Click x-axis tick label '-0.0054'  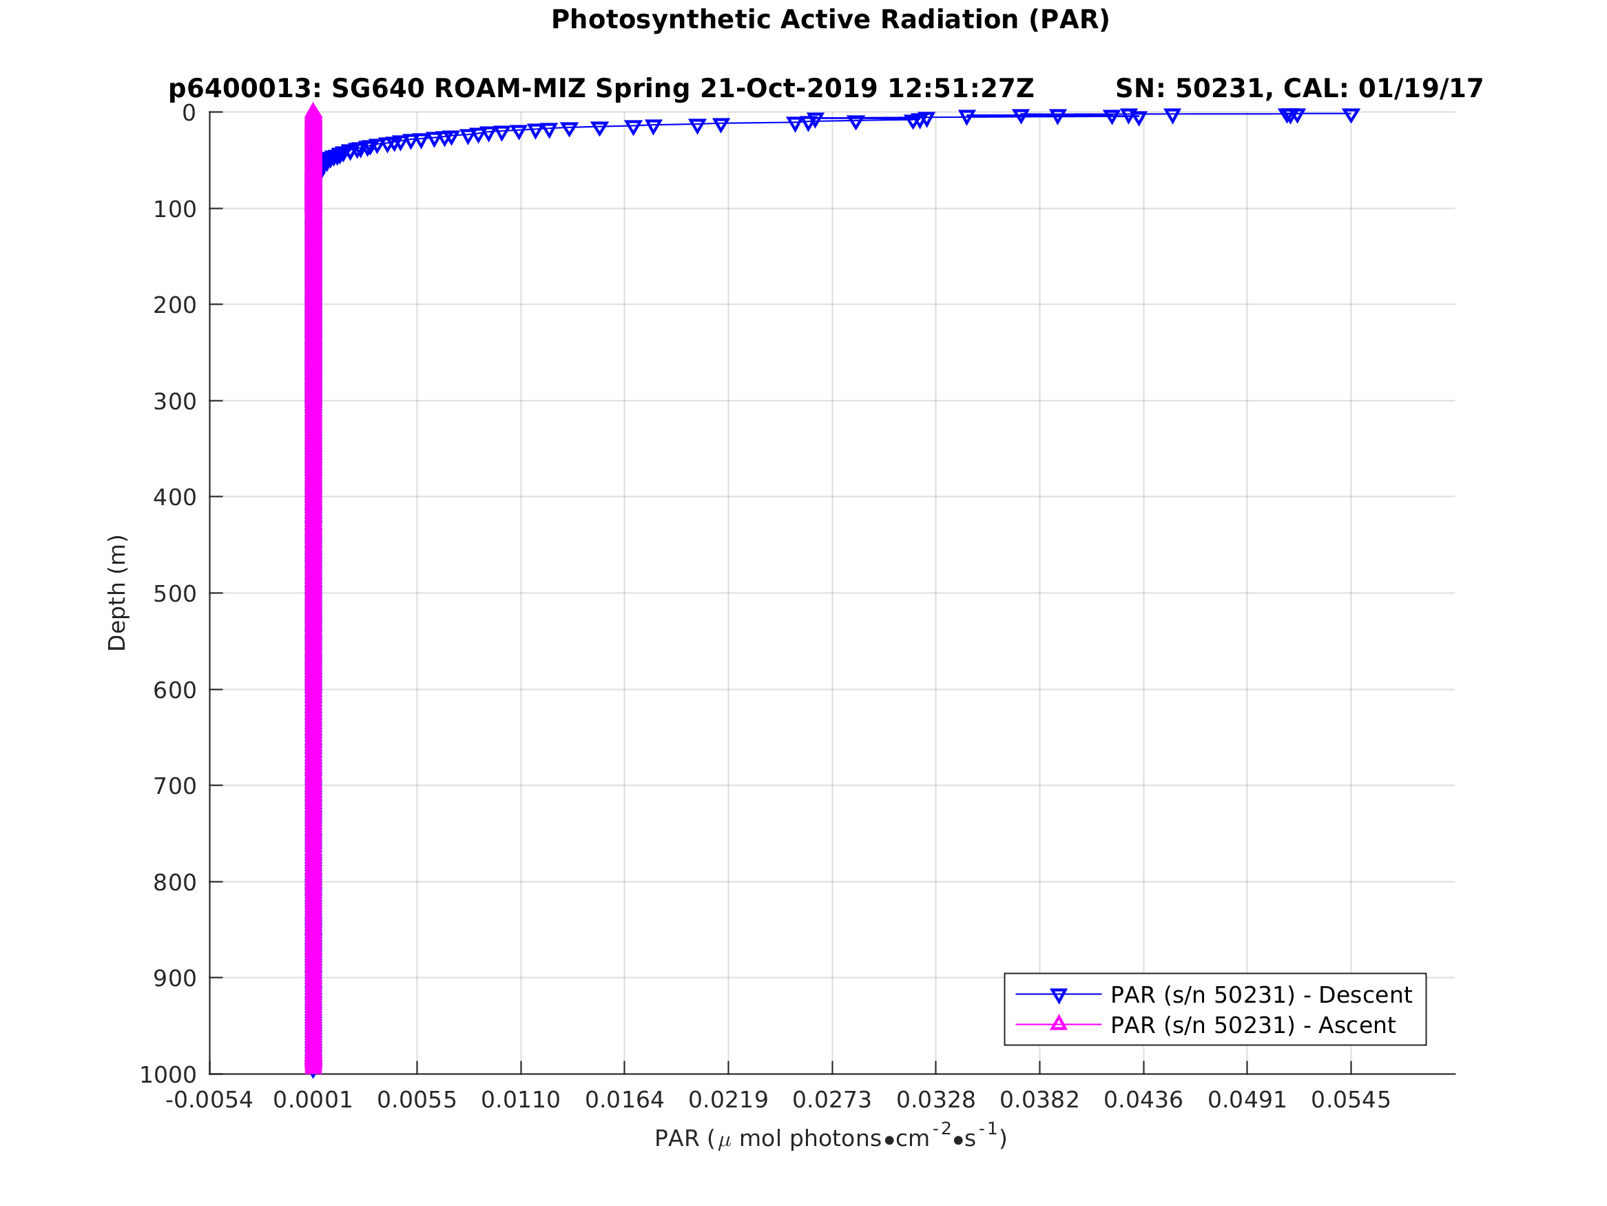(x=209, y=1100)
